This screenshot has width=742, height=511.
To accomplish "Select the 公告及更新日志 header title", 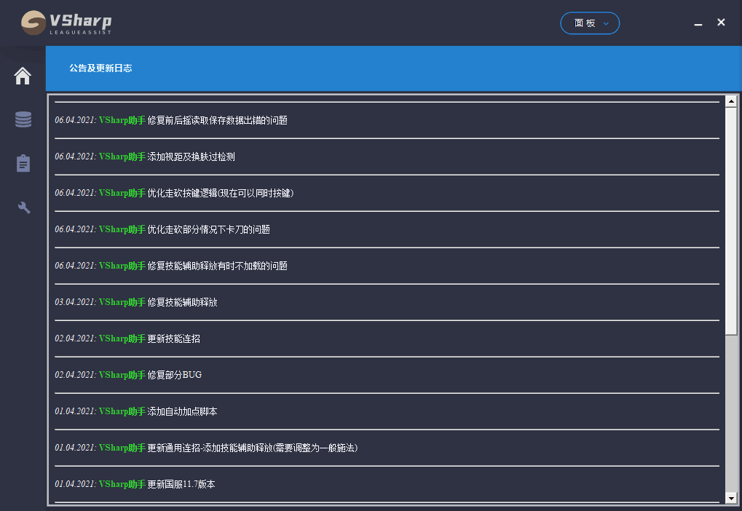I will click(100, 68).
